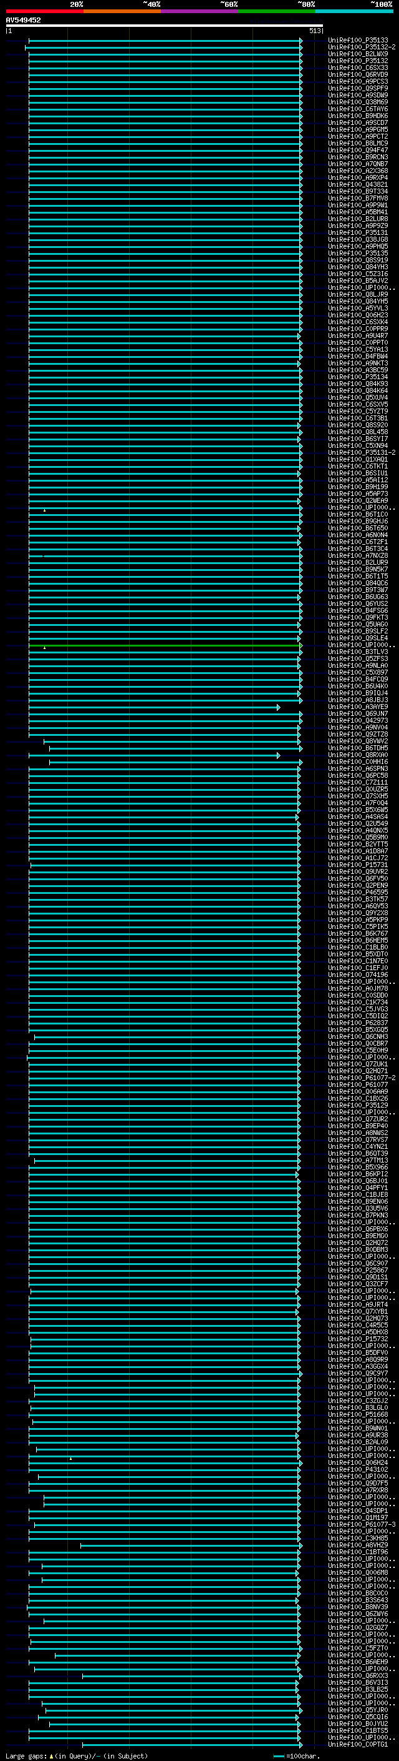Screen dimensions: 399x1761
Task: Select UniRef100_B3S643 label
Action: click(358, 1600)
